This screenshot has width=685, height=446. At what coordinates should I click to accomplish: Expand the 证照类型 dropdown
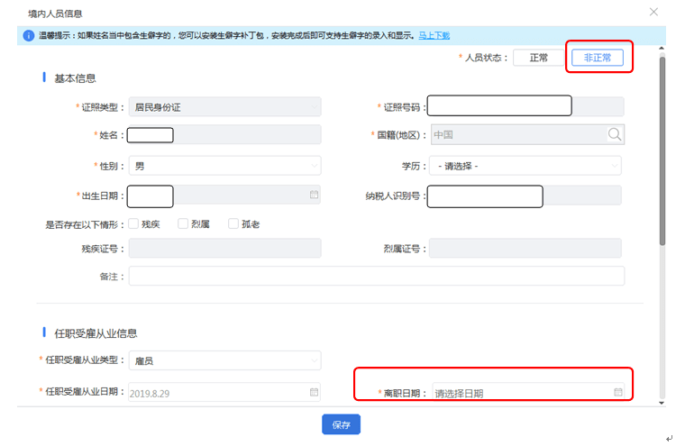tap(224, 107)
